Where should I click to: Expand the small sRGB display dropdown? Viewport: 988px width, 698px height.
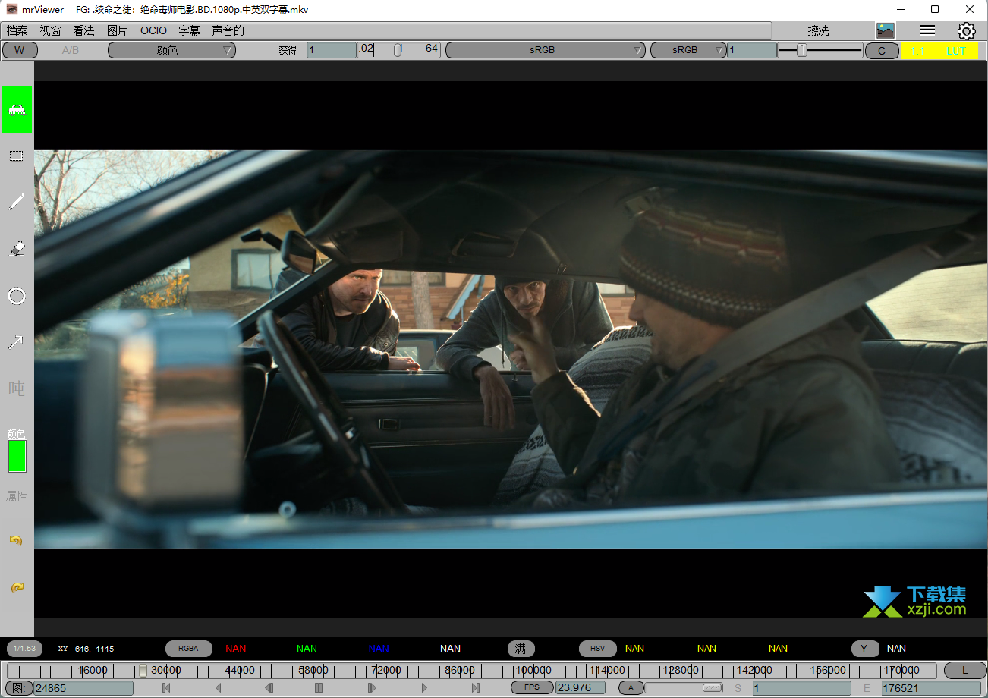tap(688, 50)
